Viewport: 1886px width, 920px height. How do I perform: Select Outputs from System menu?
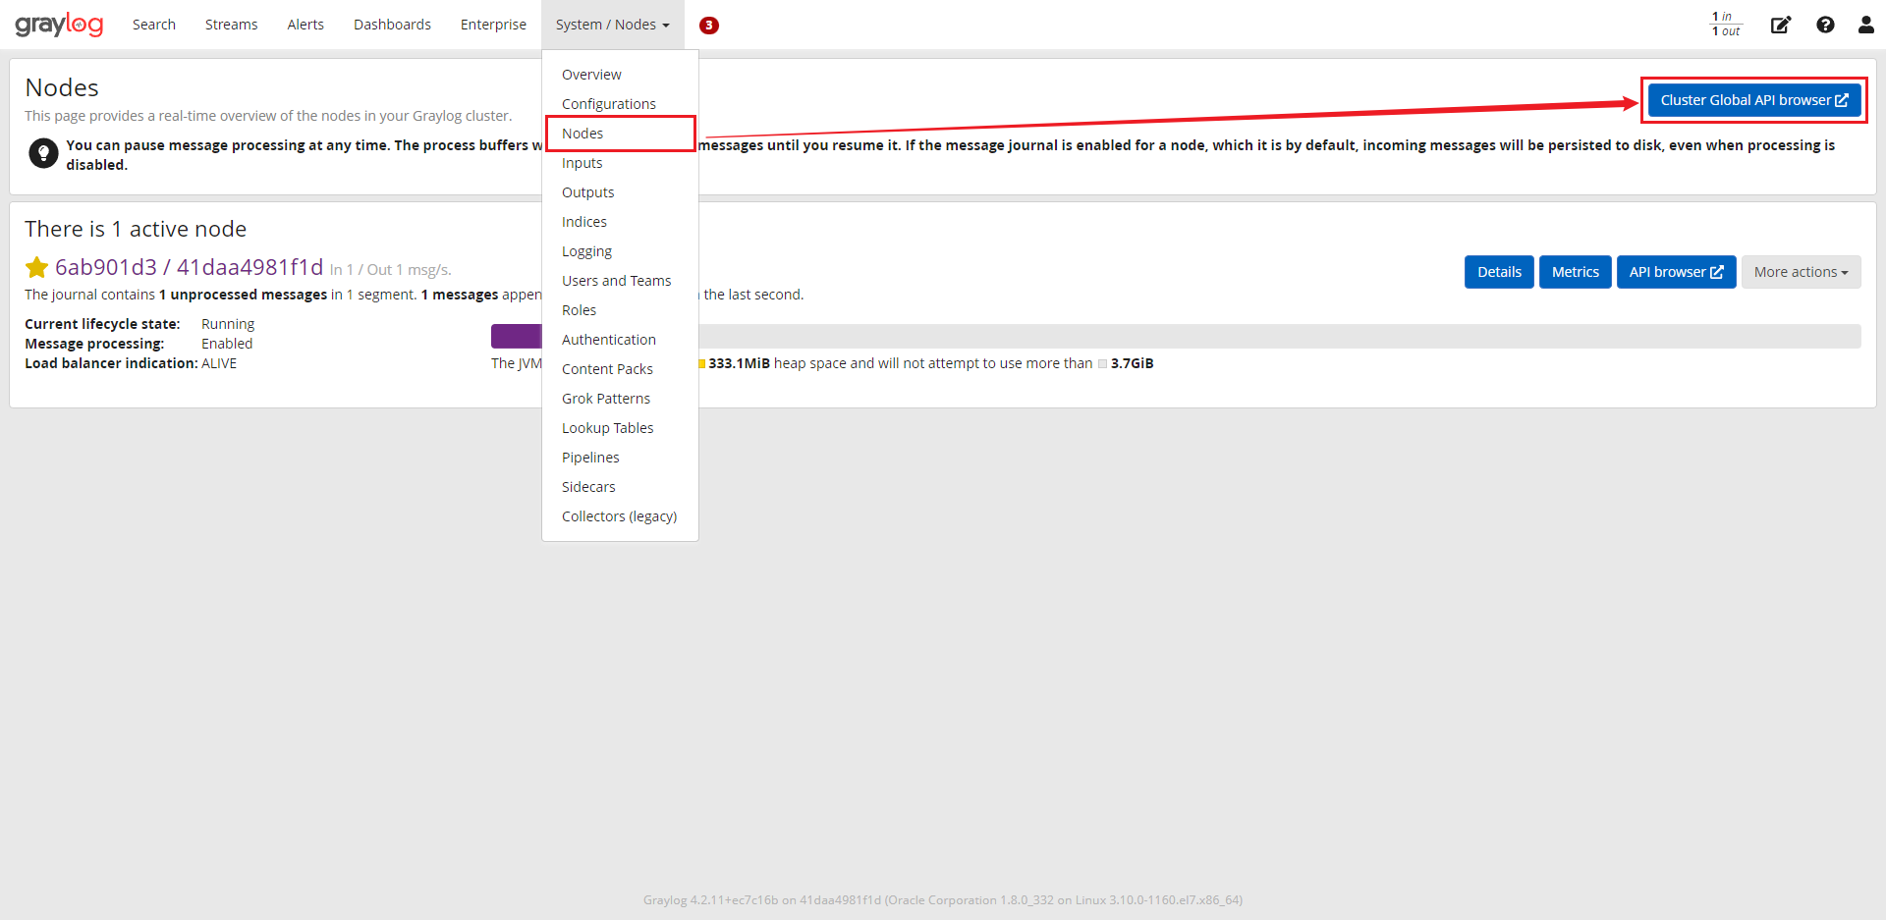620,192
